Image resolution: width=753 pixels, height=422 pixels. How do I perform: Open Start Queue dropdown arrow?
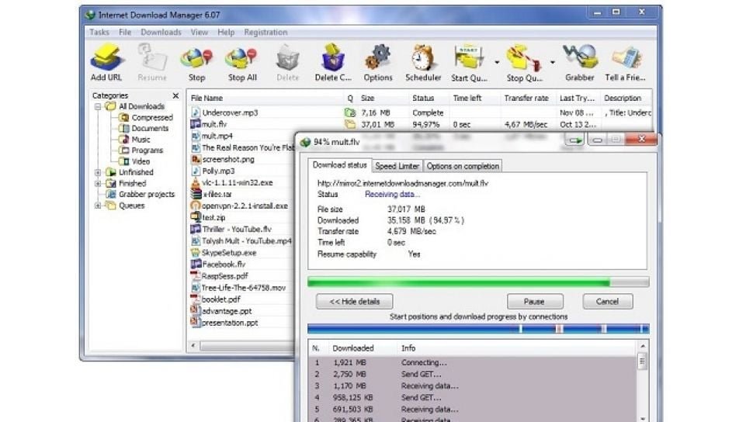pos(497,62)
